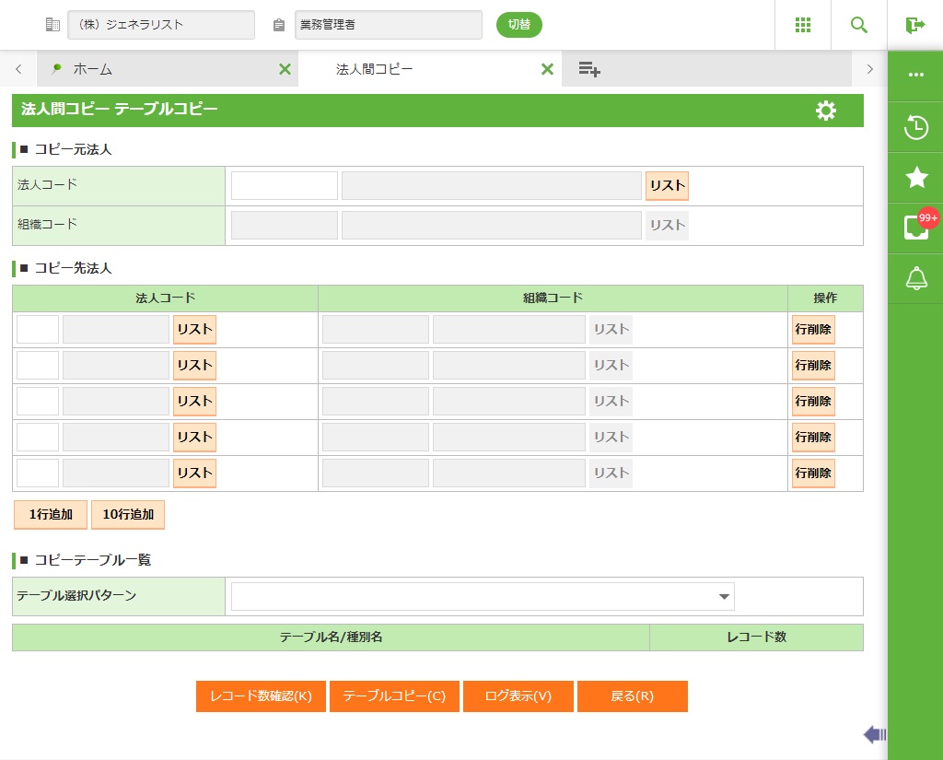Open favorites star icon in sidebar

point(916,178)
